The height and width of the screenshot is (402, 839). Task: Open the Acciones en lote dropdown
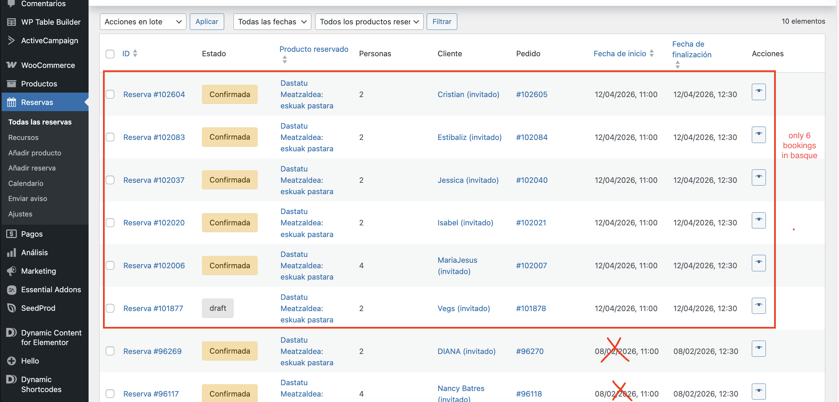pos(143,22)
